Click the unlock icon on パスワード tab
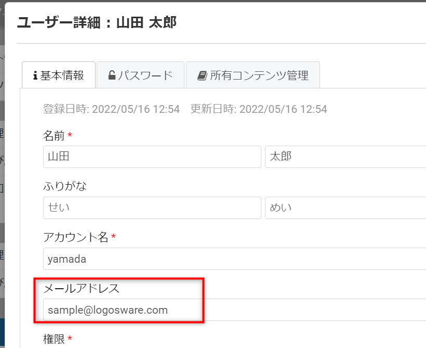The width and height of the screenshot is (426, 348). (112, 75)
